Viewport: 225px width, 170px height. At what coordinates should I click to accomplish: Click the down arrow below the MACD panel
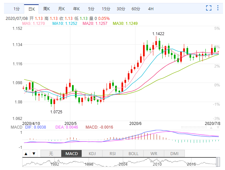coord(34,154)
